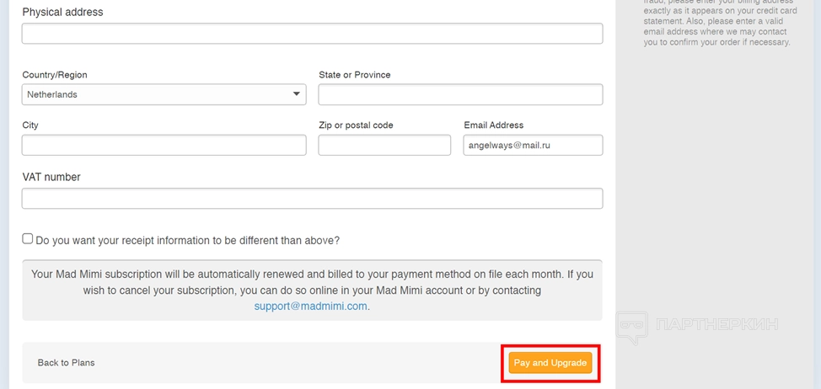Select the City text input box

point(164,145)
